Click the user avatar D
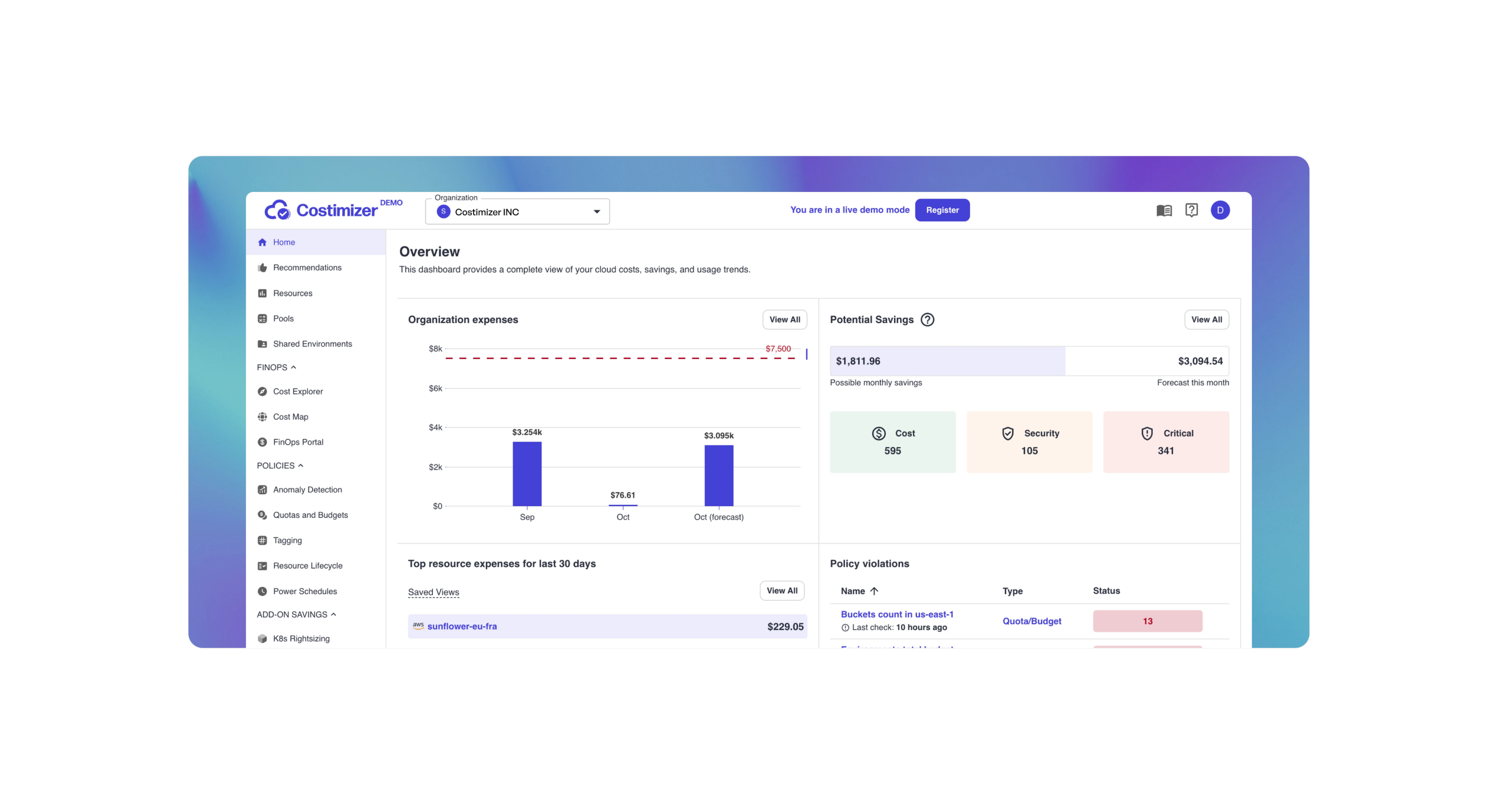 click(x=1221, y=210)
